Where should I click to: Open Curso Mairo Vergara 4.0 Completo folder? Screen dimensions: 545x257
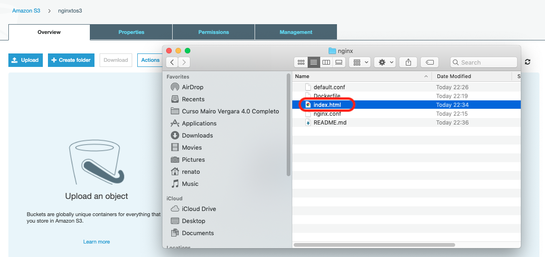(225, 111)
